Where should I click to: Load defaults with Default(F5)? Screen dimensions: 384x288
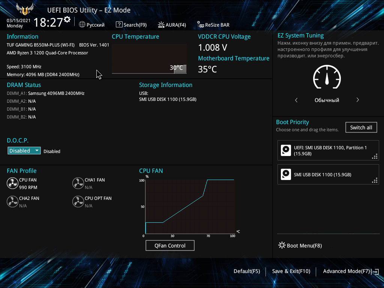pyautogui.click(x=247, y=271)
